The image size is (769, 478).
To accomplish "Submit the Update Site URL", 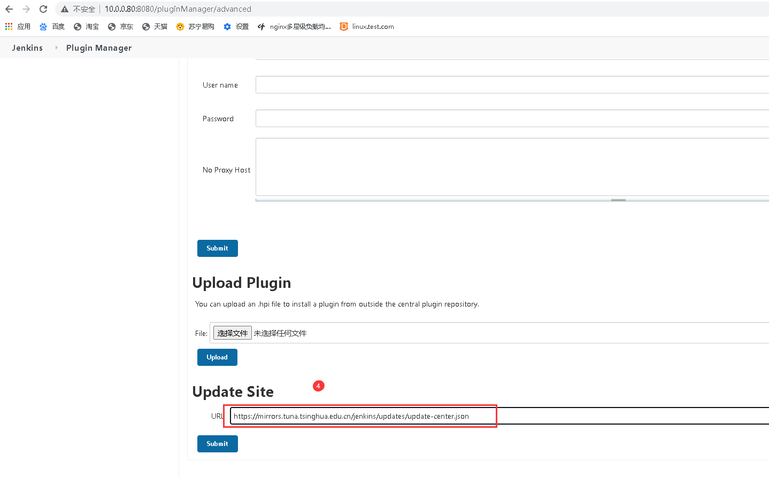I will (218, 444).
